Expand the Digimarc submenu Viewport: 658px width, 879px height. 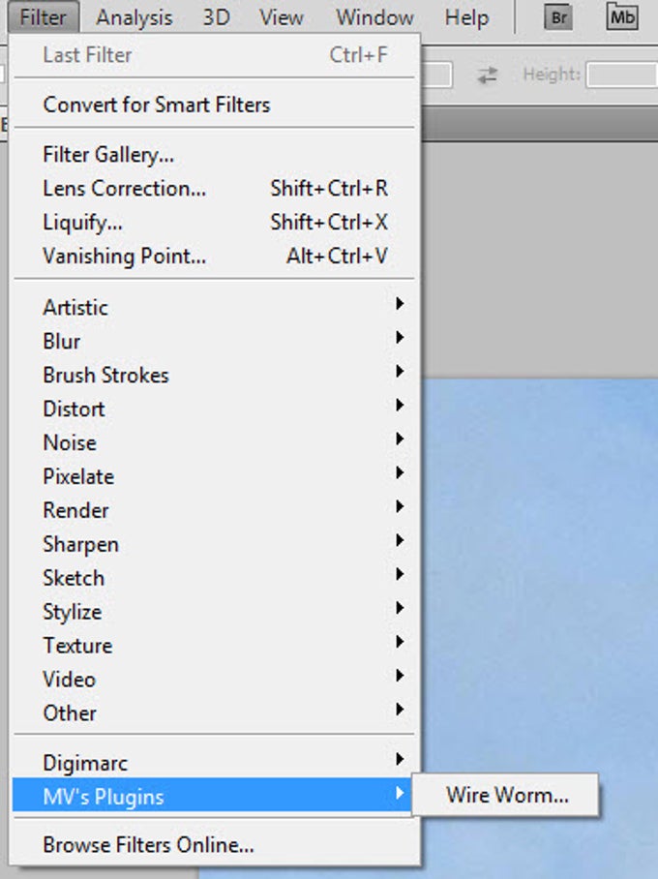click(x=85, y=763)
